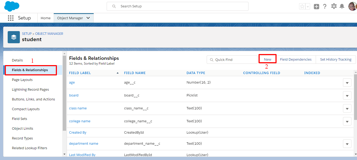Click the add favorites plus icon

point(316,6)
